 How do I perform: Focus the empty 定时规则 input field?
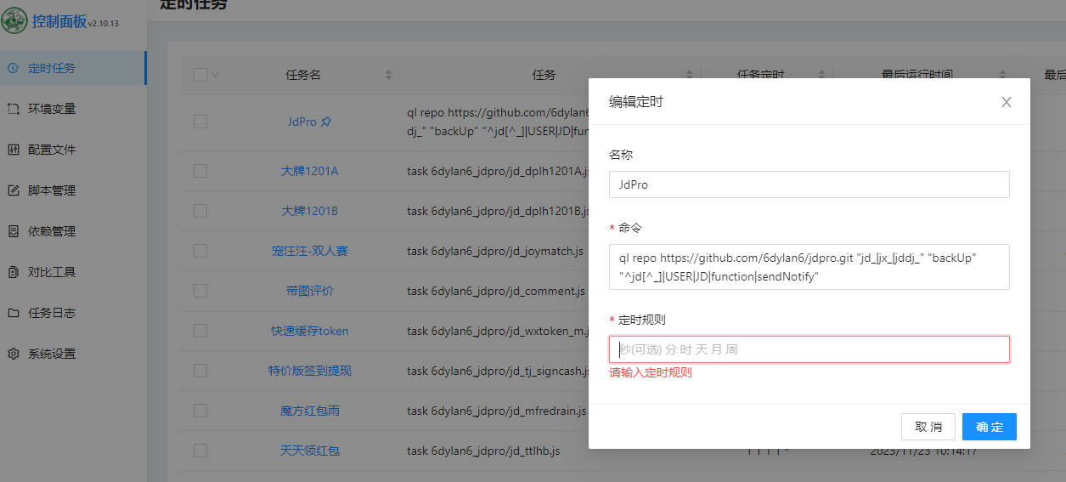point(809,349)
